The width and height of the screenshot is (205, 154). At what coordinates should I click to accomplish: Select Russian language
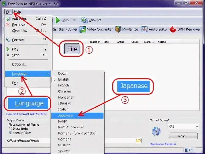pos(77,145)
